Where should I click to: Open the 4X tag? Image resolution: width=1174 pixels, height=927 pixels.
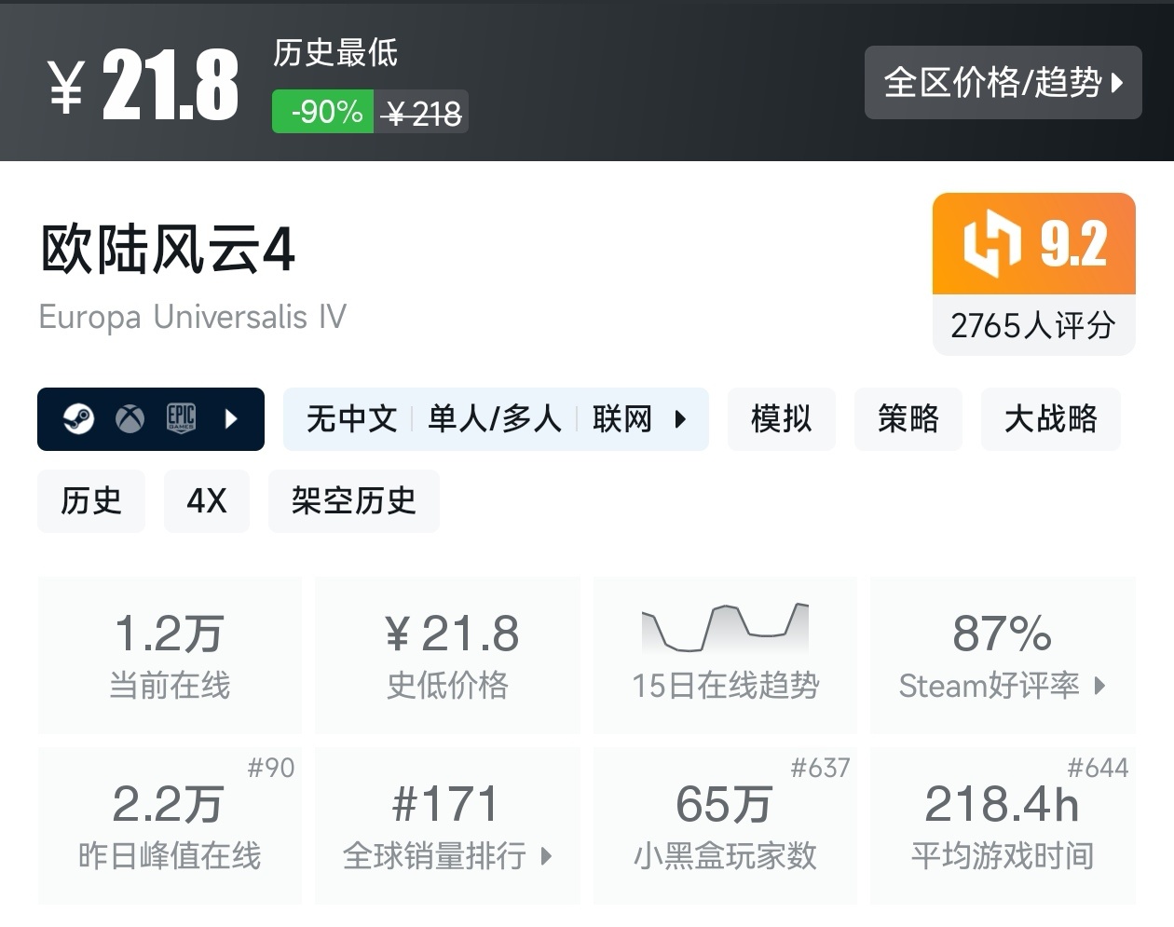coord(207,501)
